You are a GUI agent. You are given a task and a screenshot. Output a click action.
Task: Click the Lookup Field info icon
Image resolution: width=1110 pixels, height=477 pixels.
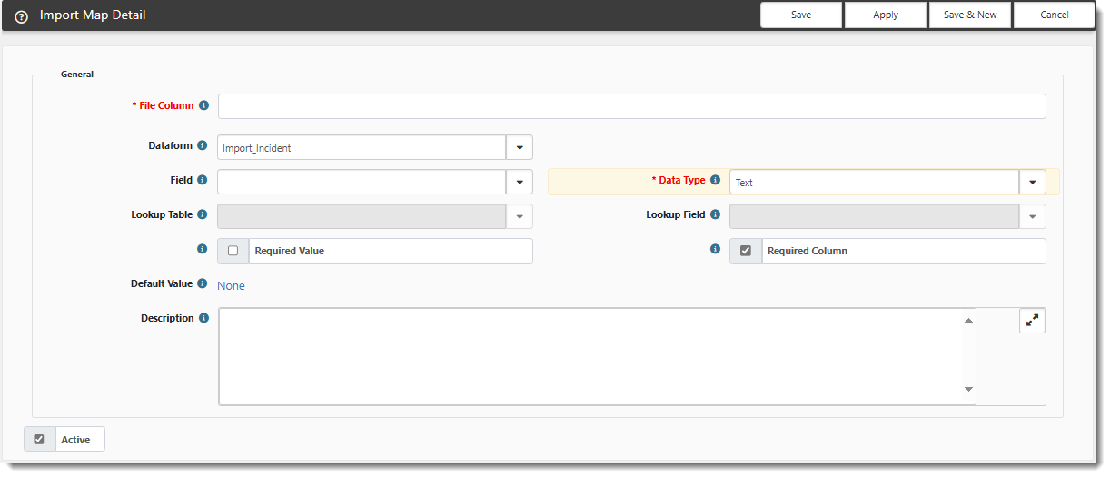tap(715, 214)
